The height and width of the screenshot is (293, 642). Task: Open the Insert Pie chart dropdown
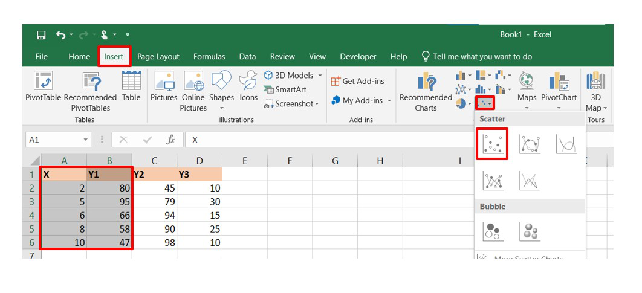coord(463,104)
